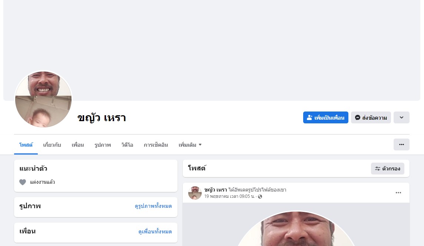Open the เพื่อน tab
The height and width of the screenshot is (246, 424).
tap(77, 145)
